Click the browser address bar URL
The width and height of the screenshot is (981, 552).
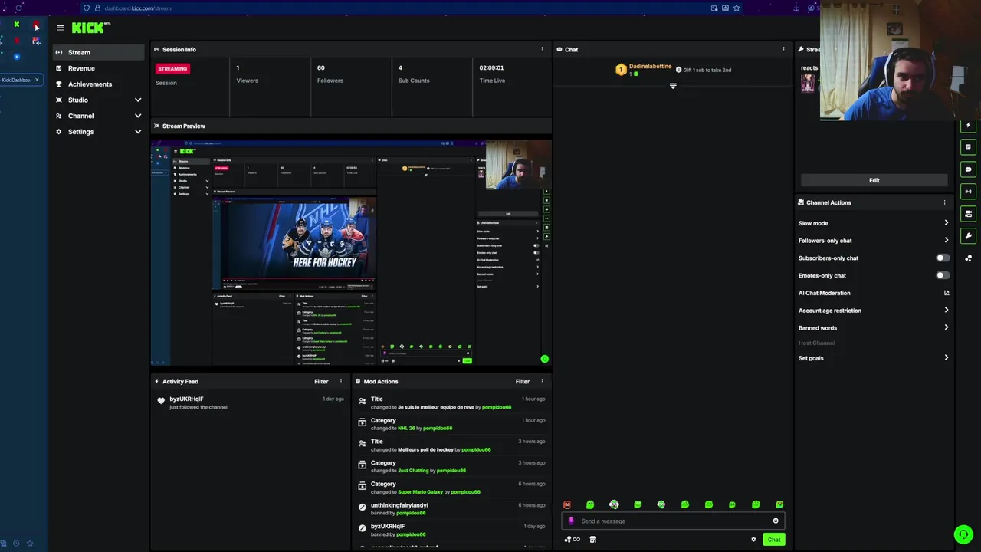click(138, 8)
